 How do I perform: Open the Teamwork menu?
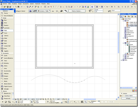tap(37, 4)
